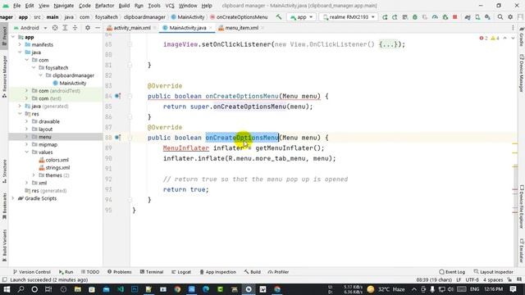This screenshot has height=295, width=525.
Task: Open the Refactor menu
Action: (104, 6)
